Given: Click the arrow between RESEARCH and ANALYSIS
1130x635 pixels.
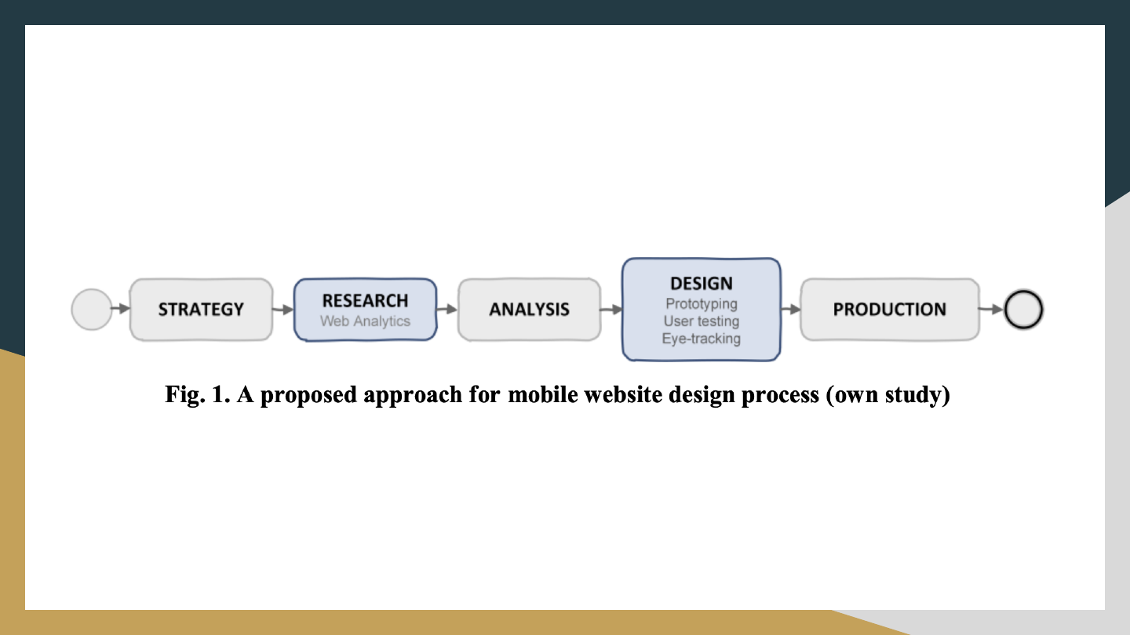Looking at the screenshot, I should pos(447,310).
